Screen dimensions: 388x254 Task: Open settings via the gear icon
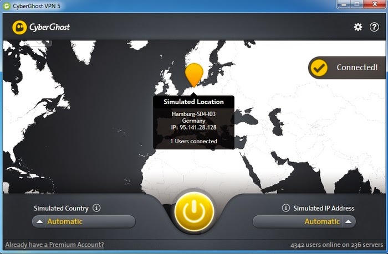point(358,27)
